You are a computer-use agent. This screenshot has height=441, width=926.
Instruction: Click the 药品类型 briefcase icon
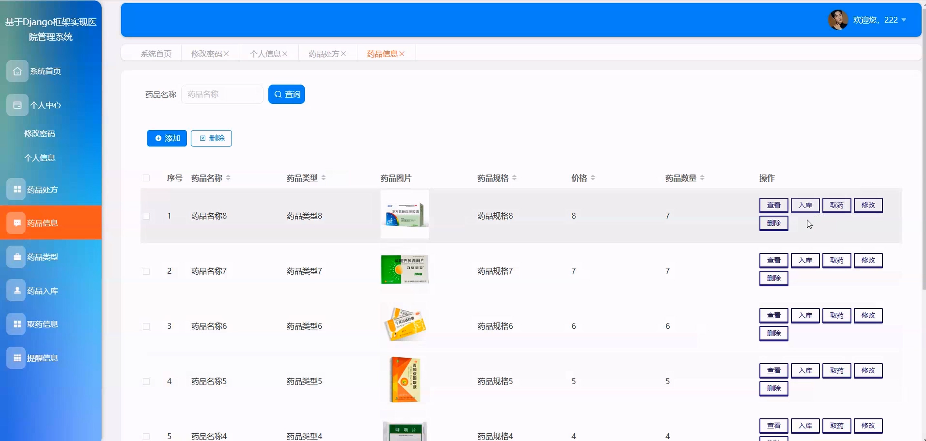(x=17, y=257)
